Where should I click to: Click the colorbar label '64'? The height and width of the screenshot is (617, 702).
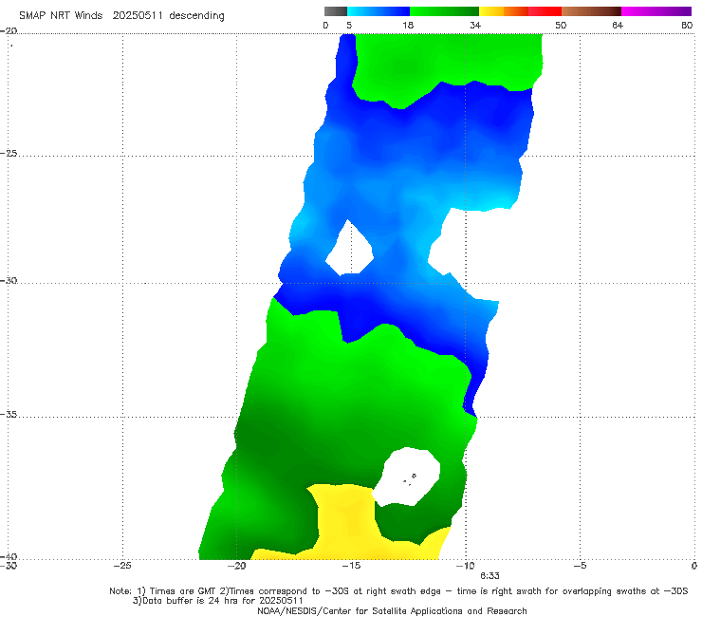tap(618, 25)
